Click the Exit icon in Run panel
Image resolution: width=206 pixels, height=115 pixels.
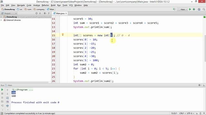coord(2,106)
